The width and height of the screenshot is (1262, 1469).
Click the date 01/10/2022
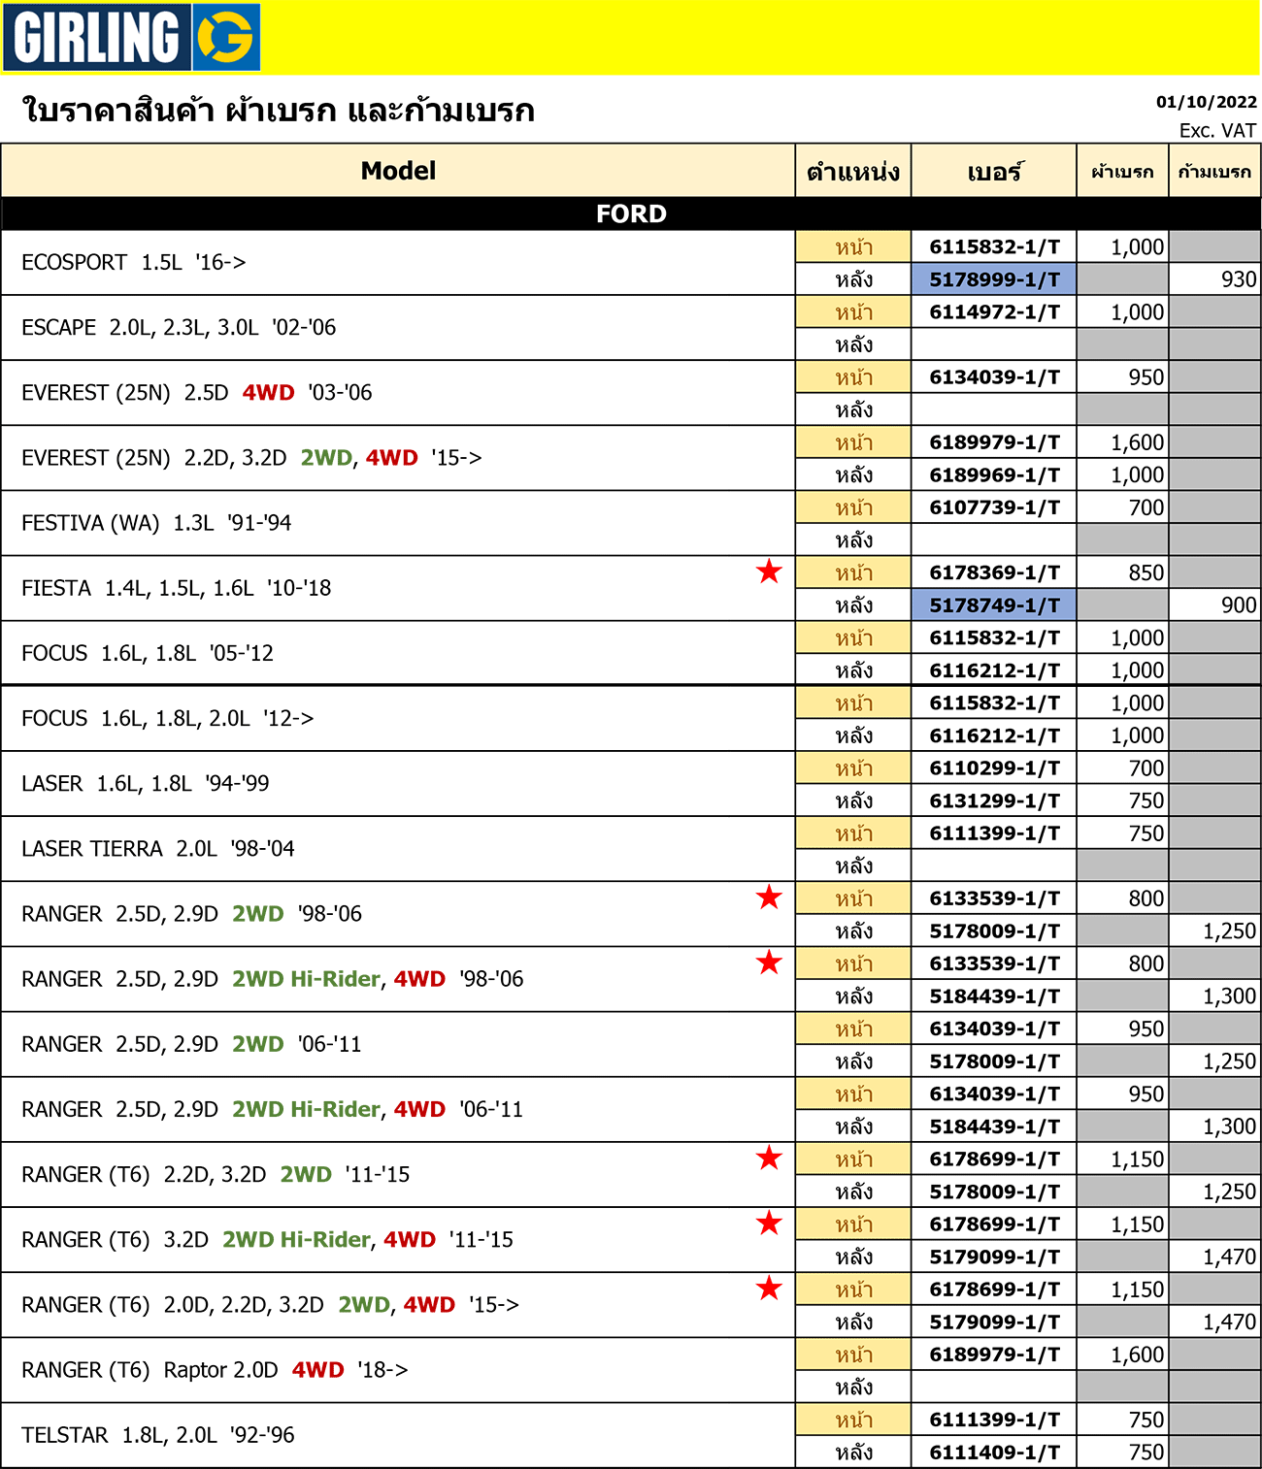(1206, 102)
